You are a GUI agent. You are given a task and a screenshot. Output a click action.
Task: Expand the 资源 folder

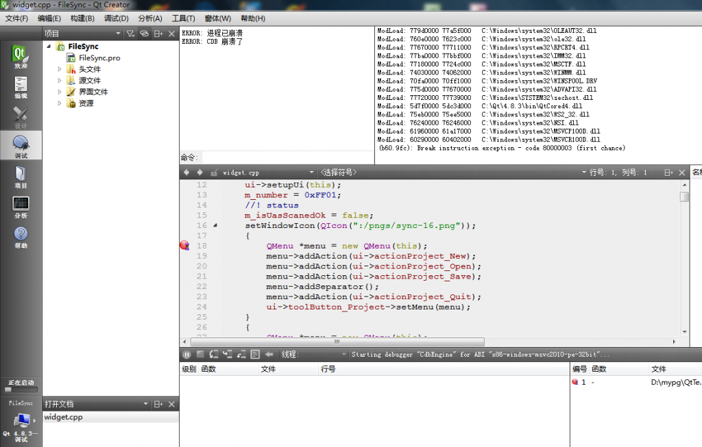tap(59, 103)
